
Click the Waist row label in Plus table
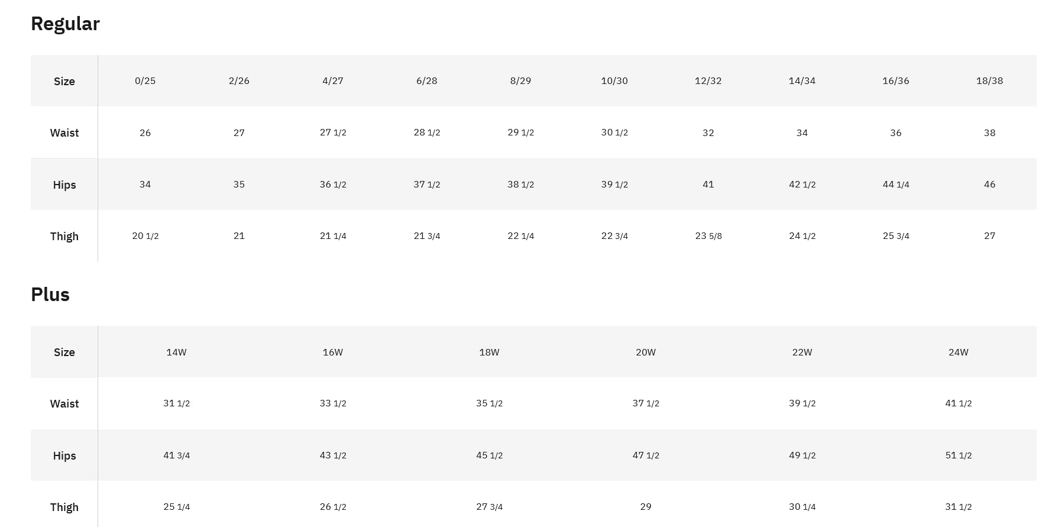point(64,404)
